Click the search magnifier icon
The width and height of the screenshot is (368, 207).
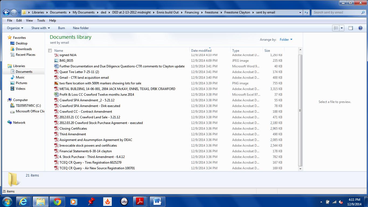[363, 12]
